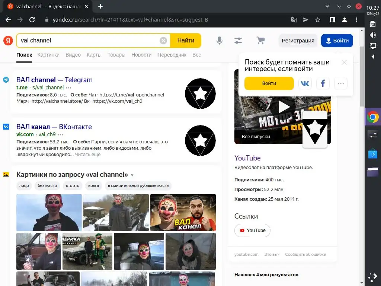Open the shopping cart icon
Viewport: 381px width, 286px height.
(260, 40)
